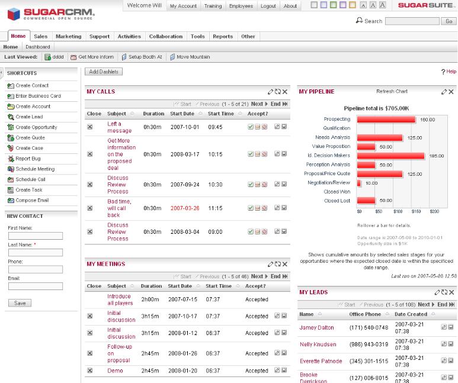458x383 pixels.
Task: Edit the My Meetings dashlet
Action: [x=271, y=264]
